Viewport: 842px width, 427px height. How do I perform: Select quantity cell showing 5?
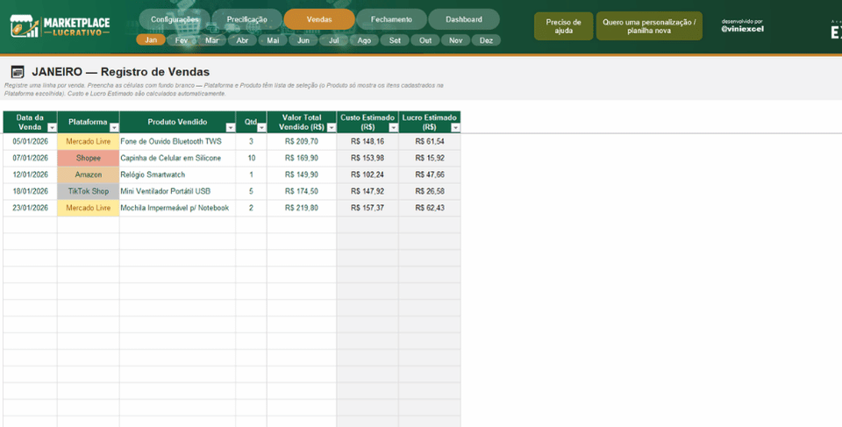(x=251, y=192)
